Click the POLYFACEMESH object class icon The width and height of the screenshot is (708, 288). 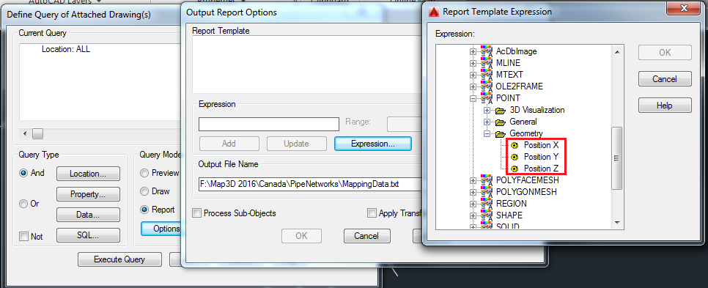pos(486,180)
